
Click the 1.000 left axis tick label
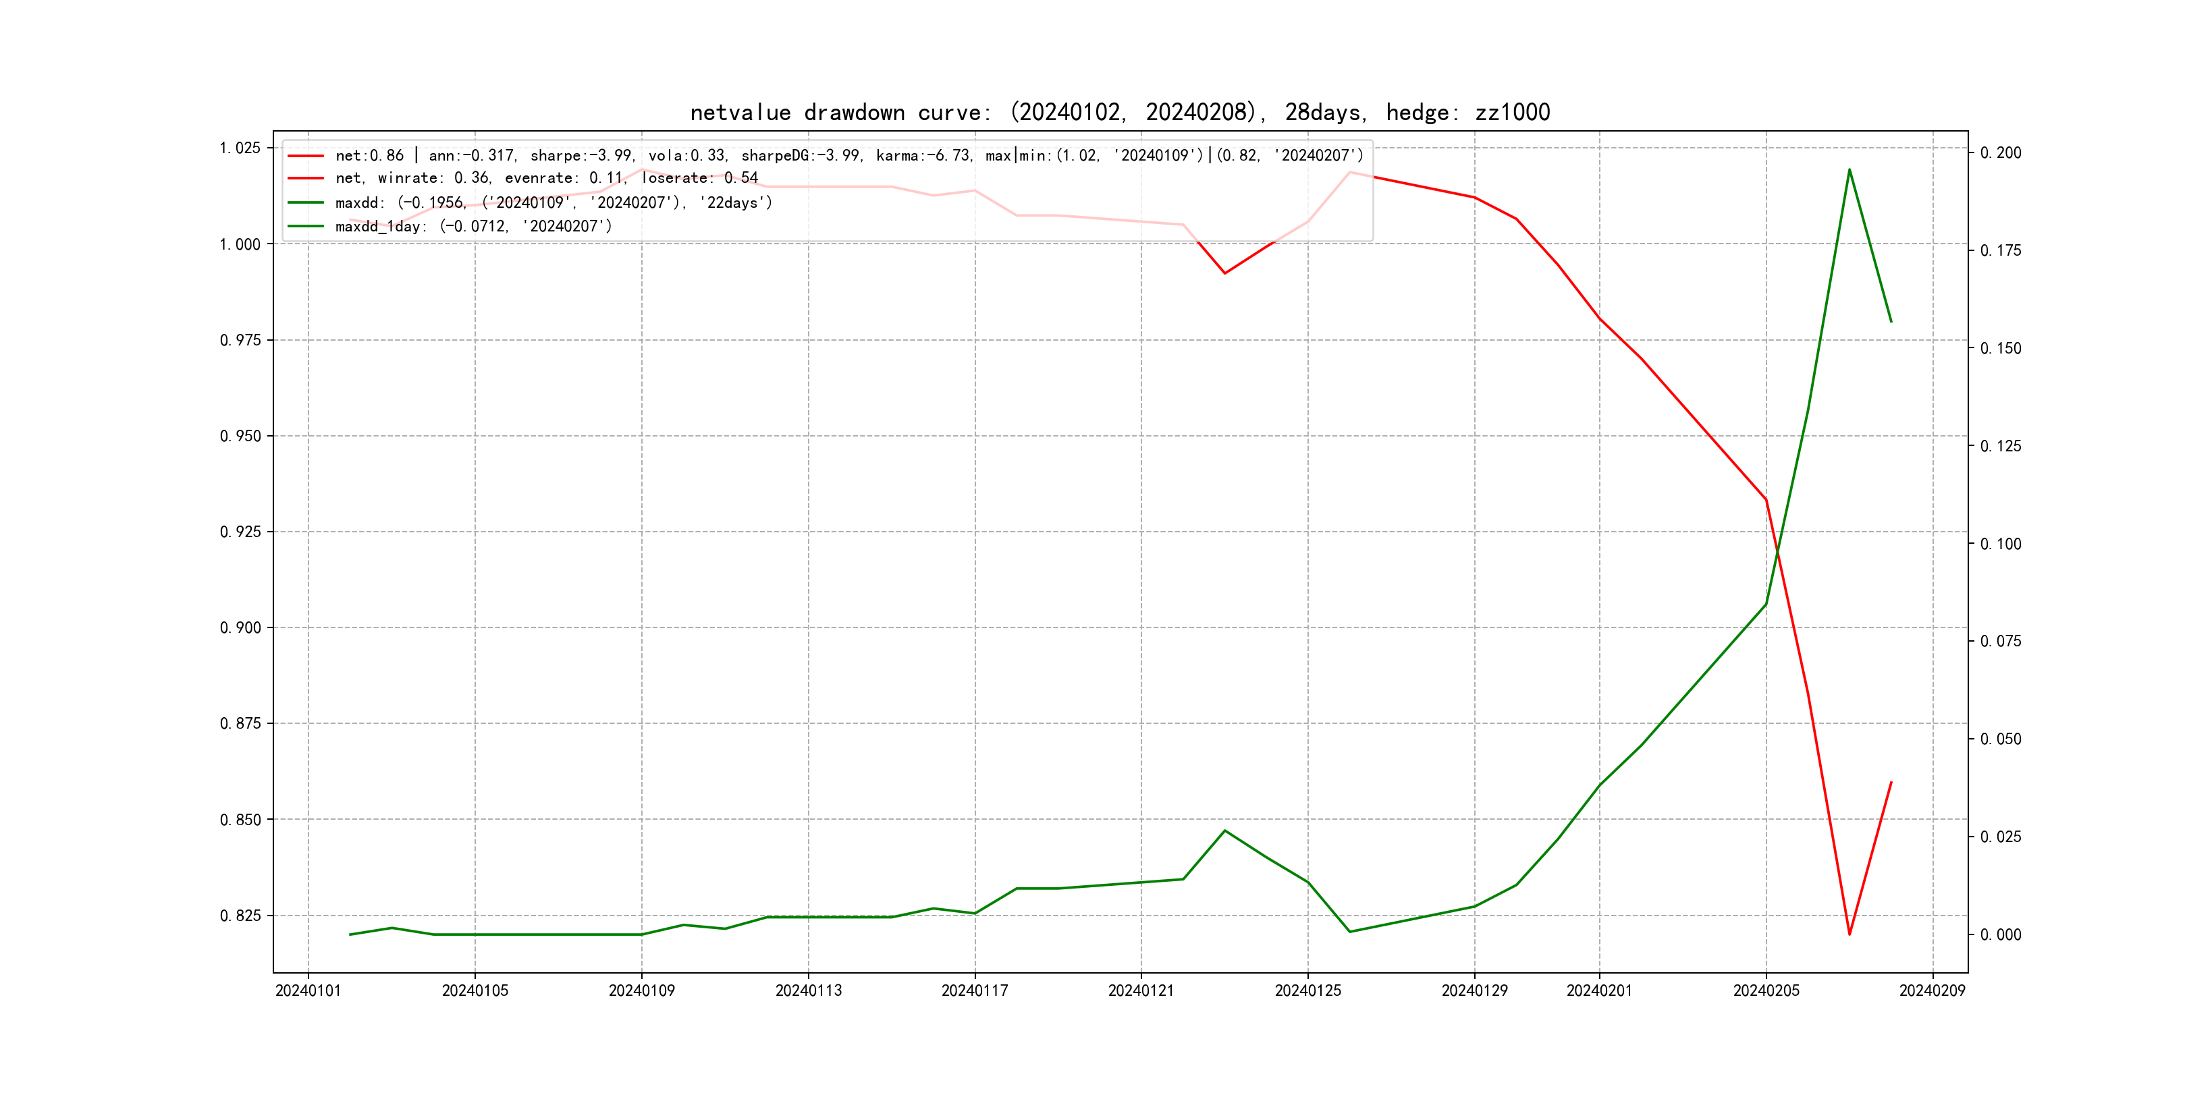tap(240, 244)
